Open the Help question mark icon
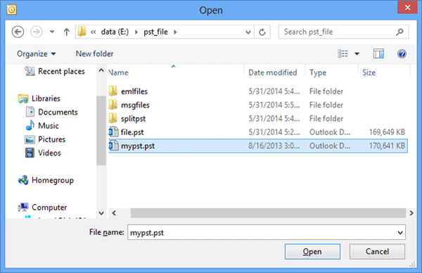Screen dimensions: 422x273 coord(402,54)
